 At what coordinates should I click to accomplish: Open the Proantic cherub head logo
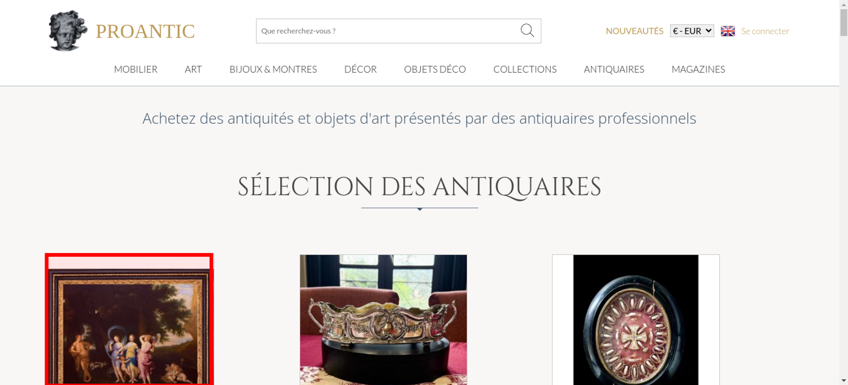coord(68,31)
